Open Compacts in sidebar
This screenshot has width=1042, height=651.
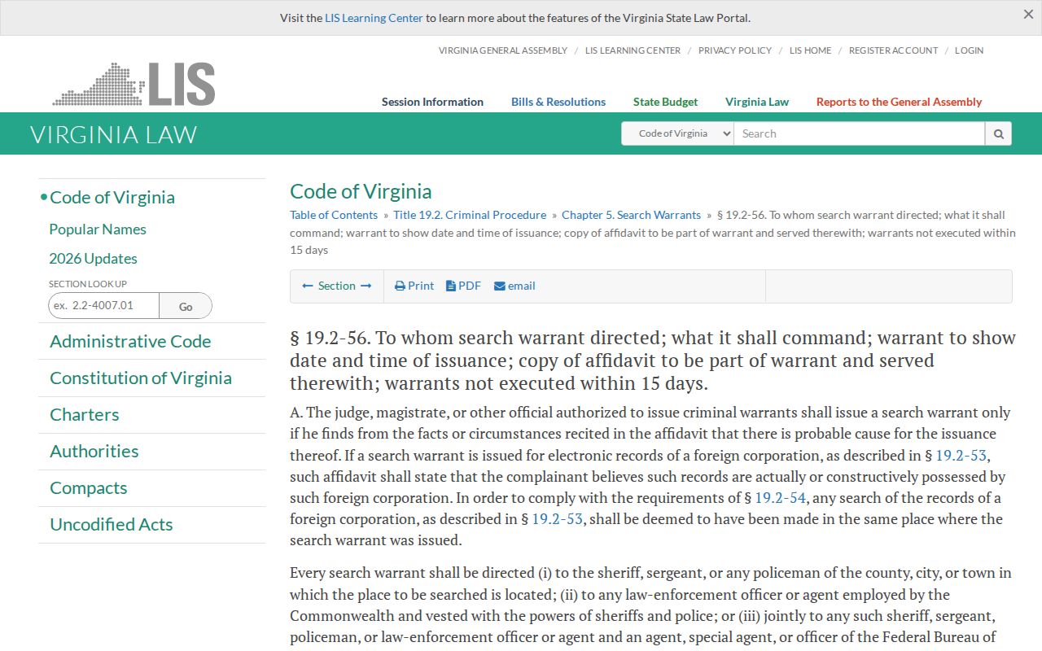[89, 487]
